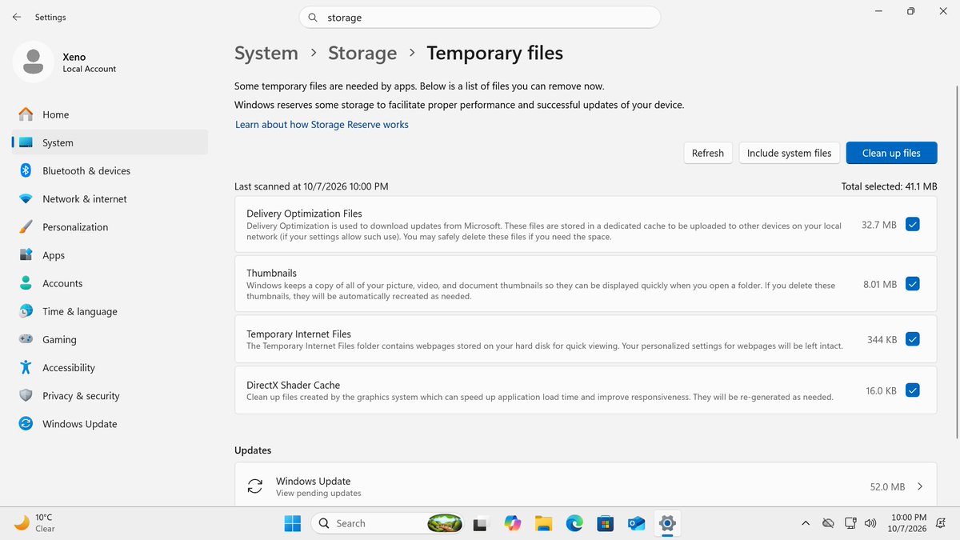Open Learn about how Storage Reserve works link
The width and height of the screenshot is (960, 540).
pyautogui.click(x=322, y=125)
